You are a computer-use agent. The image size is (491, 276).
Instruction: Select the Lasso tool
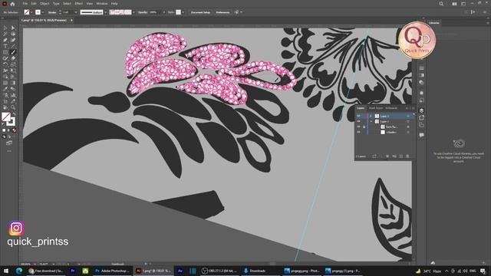(x=13, y=34)
